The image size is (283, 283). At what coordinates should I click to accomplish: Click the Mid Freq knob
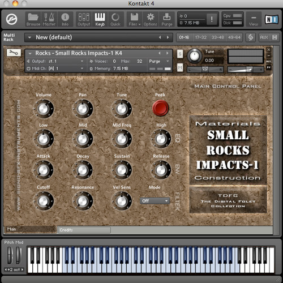(x=122, y=139)
